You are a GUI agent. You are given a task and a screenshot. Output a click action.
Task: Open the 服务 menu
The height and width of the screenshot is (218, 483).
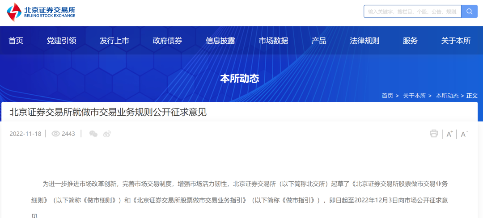[410, 41]
